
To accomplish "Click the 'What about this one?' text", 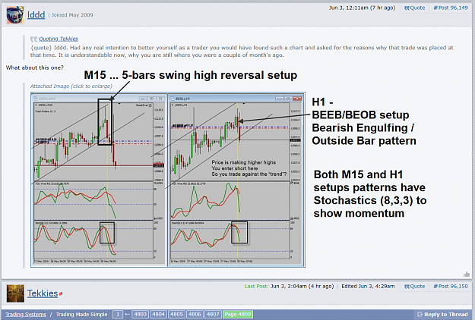I will [34, 67].
